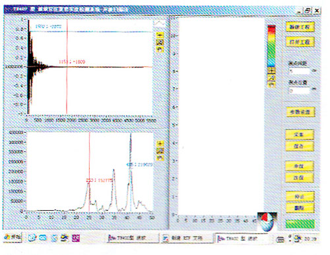
Task: Select pan hand tool on spectrum graph
Action: pyautogui.click(x=160, y=158)
